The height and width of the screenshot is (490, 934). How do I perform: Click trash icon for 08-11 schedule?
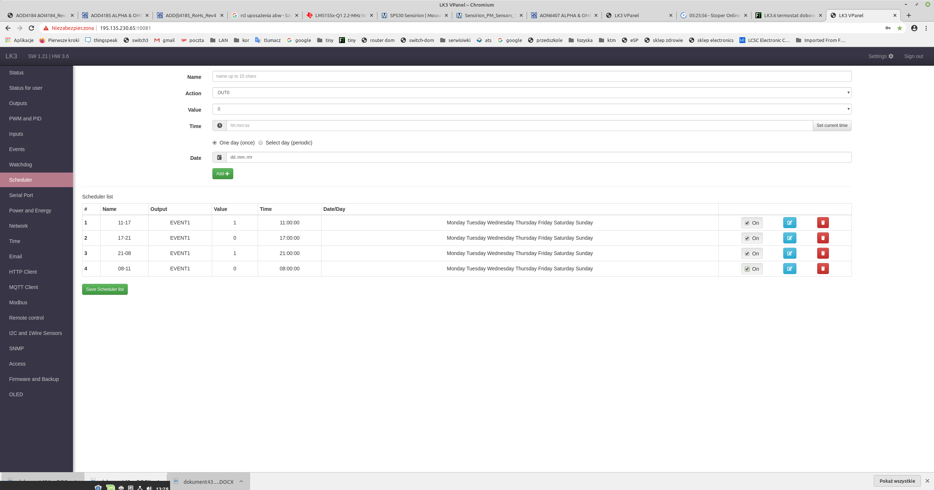pos(823,269)
